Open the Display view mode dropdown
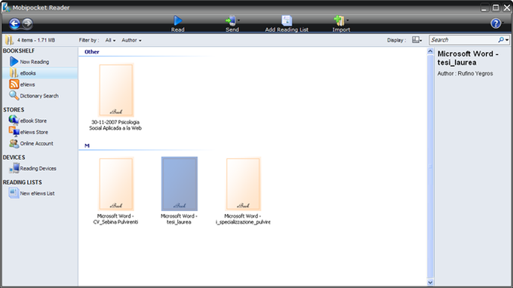 pos(416,40)
